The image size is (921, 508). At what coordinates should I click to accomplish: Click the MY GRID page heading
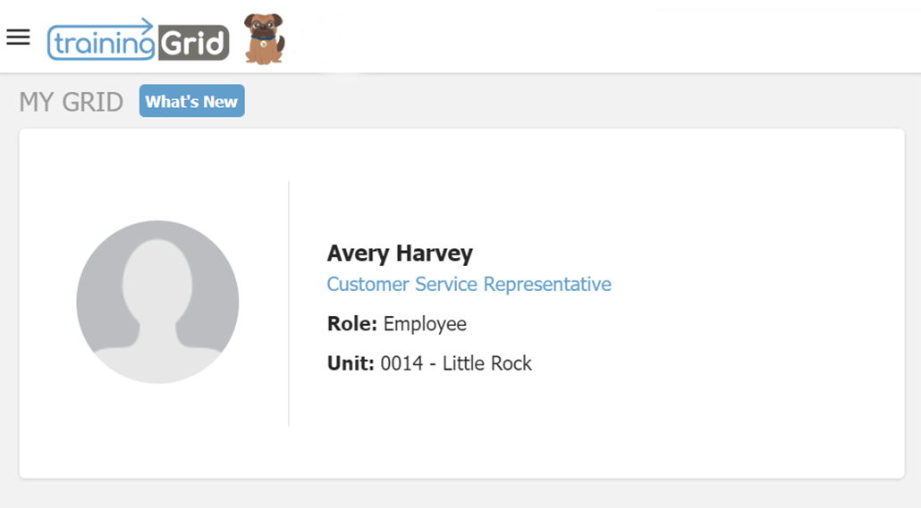point(71,102)
